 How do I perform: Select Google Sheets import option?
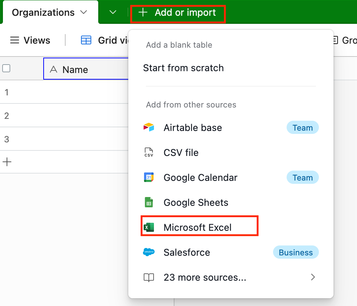point(231,202)
